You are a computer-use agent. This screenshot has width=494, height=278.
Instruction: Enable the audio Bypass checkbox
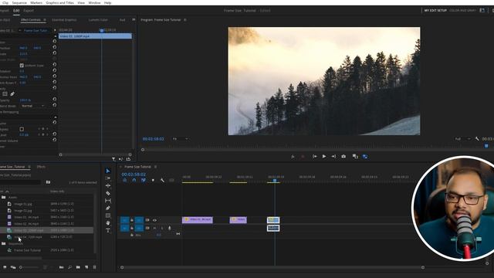pos(22,129)
